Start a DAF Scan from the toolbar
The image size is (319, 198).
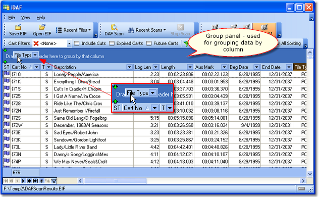114,30
